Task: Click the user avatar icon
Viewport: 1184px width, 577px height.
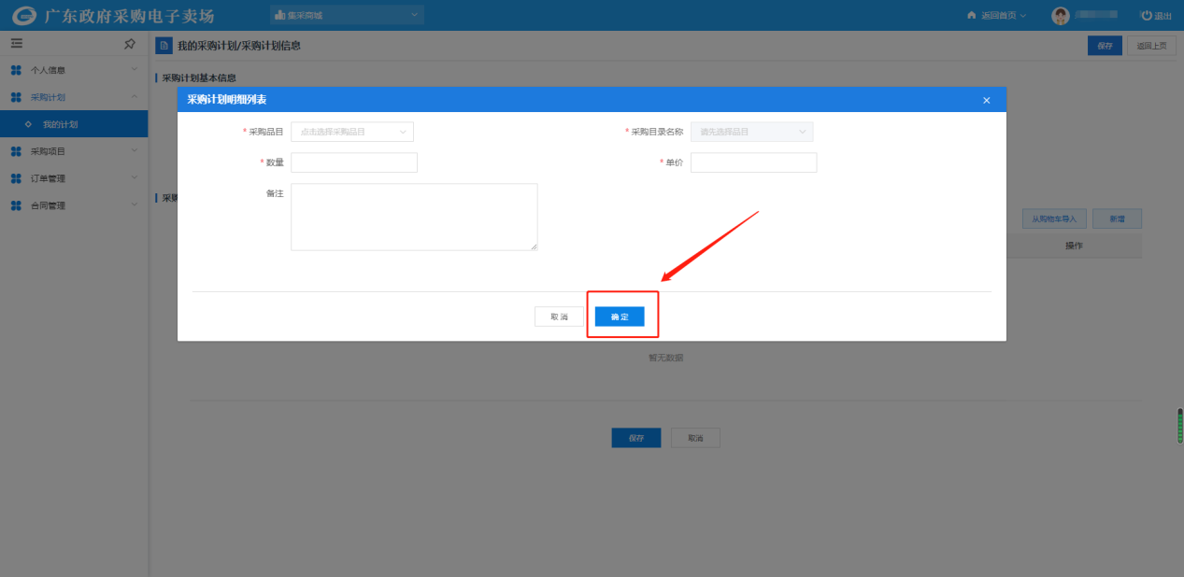Action: click(x=1060, y=15)
